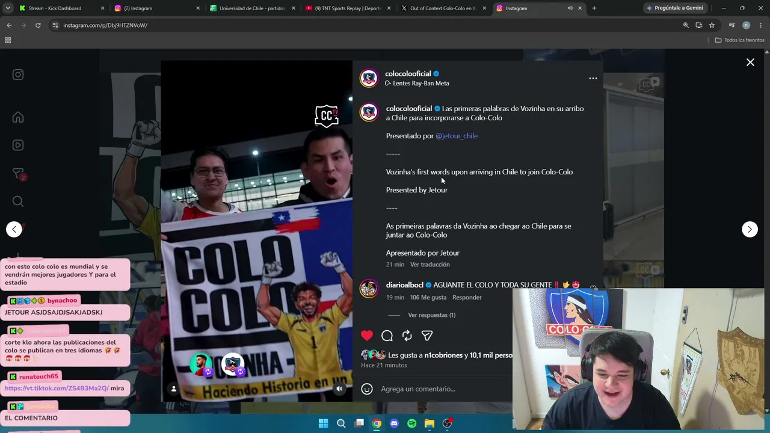The image size is (770, 433).
Task: Unlike the post with the red heart
Action: coord(367,336)
